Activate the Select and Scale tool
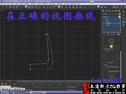This screenshot has width=126, height=94. (x=51, y=7)
